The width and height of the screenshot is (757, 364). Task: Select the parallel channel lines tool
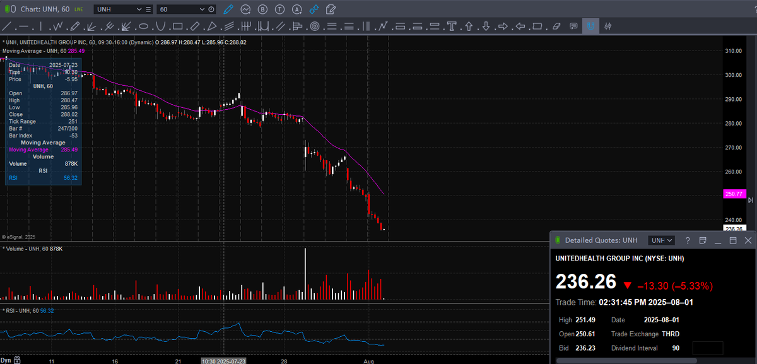281,26
